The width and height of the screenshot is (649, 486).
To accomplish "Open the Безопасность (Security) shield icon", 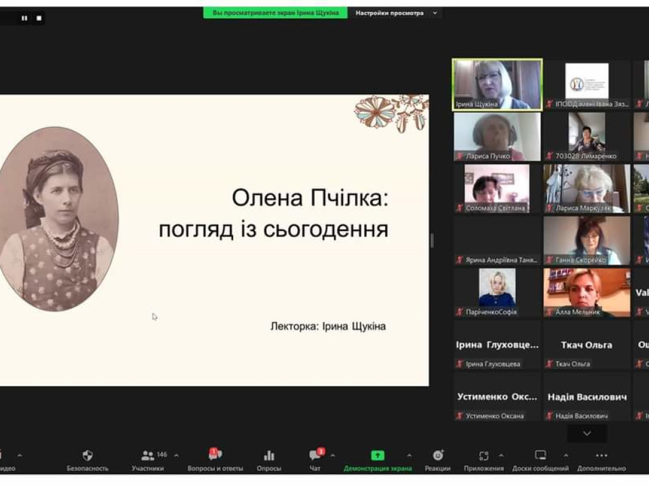I will coord(87,456).
